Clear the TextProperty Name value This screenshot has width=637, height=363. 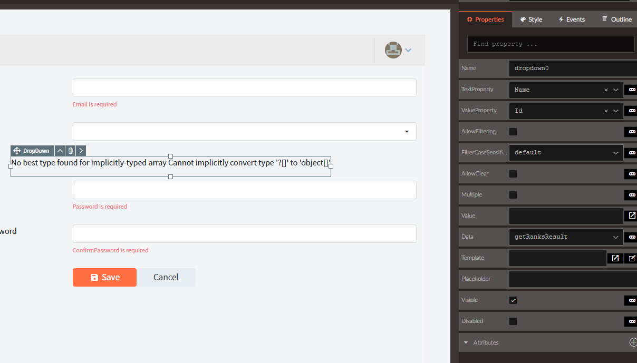point(606,90)
